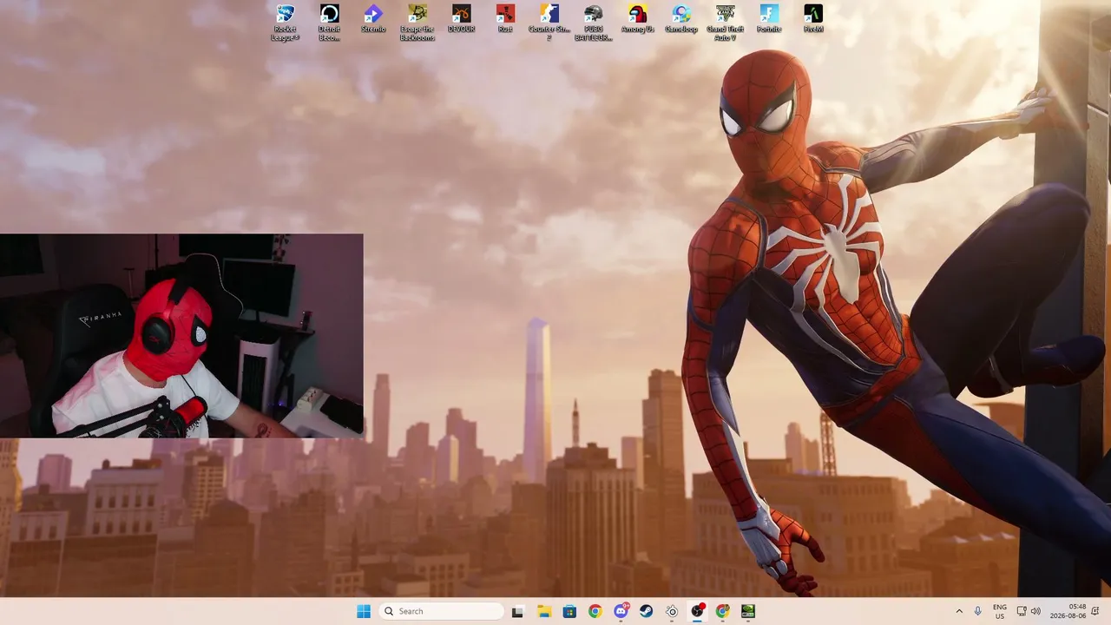Open Steam from the taskbar
1111x625 pixels.
coord(646,611)
